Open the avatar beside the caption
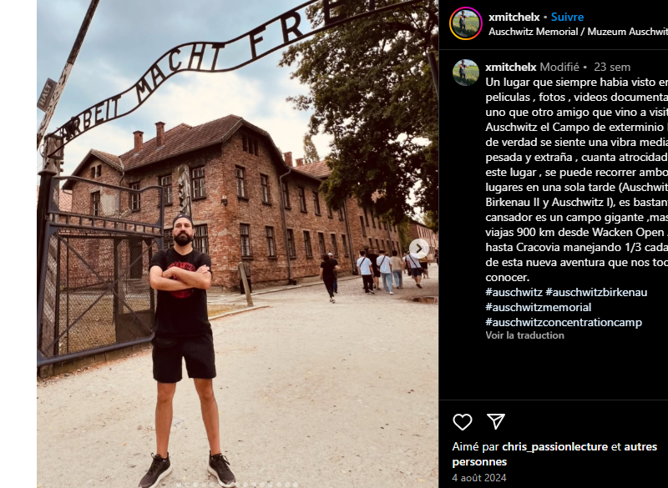The height and width of the screenshot is (488, 668). click(466, 73)
